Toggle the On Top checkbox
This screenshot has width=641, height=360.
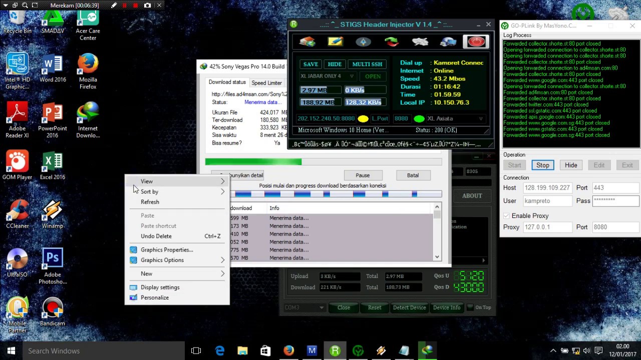click(469, 307)
